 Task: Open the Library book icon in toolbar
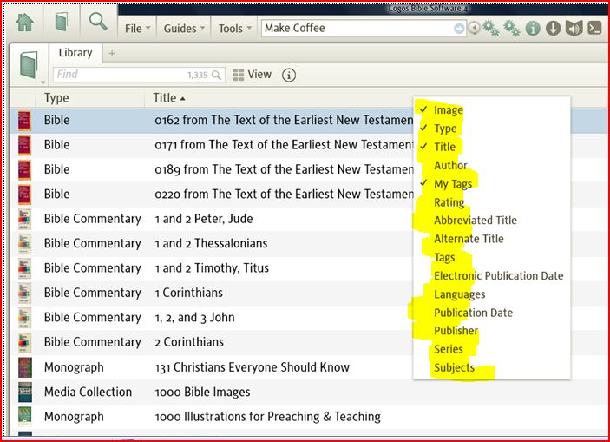(62, 22)
